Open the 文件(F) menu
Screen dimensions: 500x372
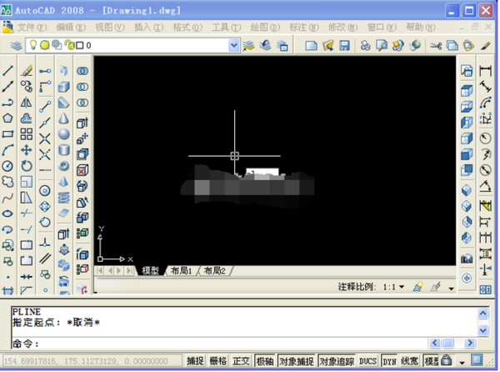32,28
